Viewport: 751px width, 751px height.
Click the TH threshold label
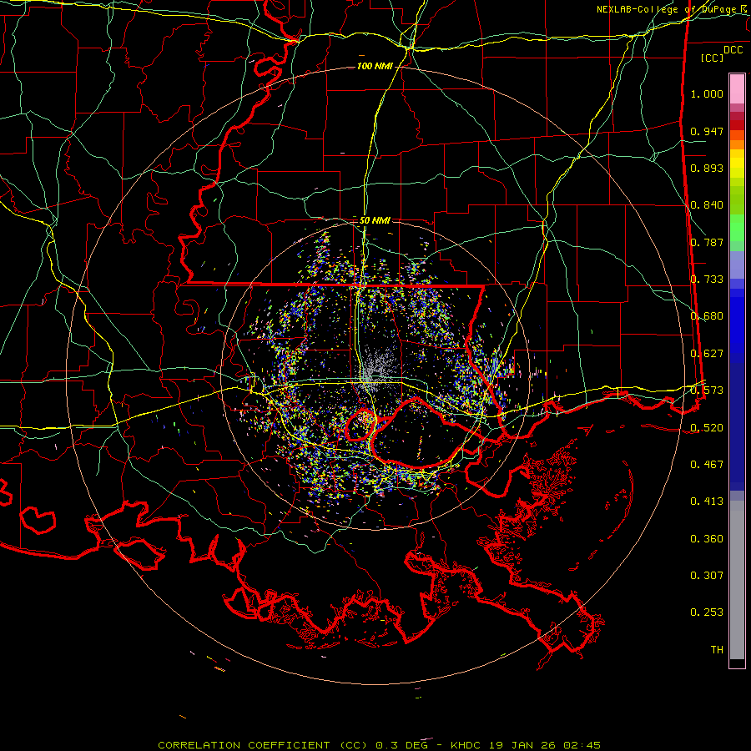717,649
